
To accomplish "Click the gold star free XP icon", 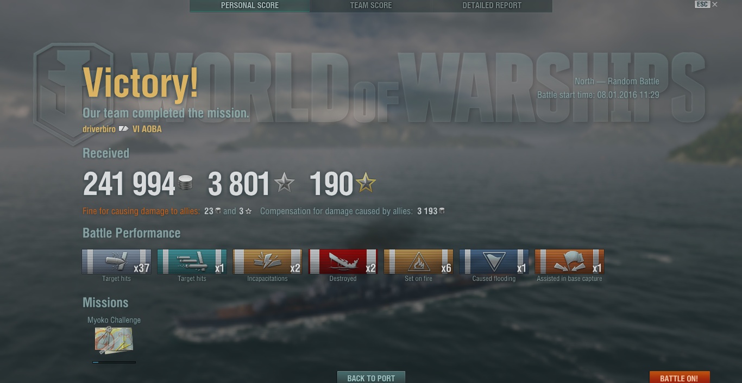I will click(x=366, y=183).
